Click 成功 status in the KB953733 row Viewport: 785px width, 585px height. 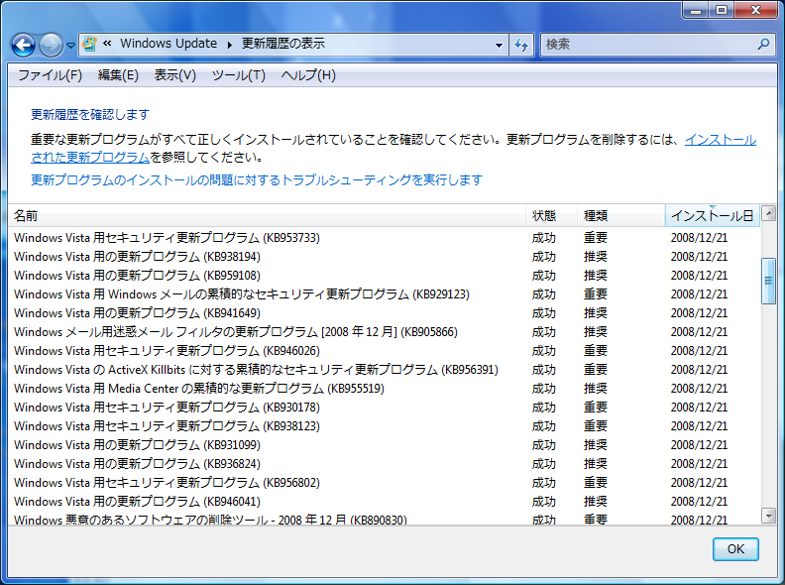(x=544, y=237)
